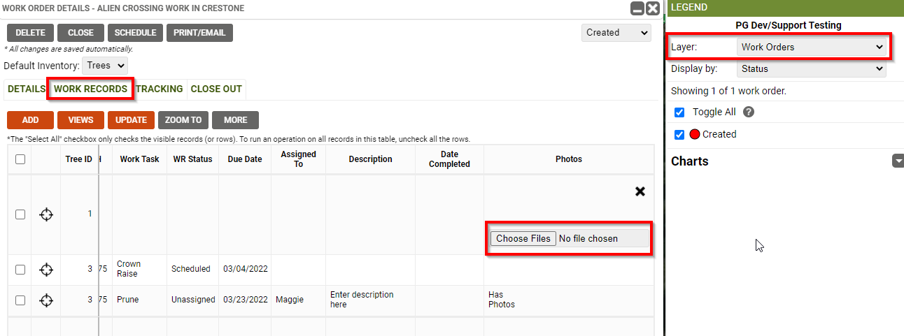Open the Default Inventory Trees dropdown

click(x=105, y=65)
